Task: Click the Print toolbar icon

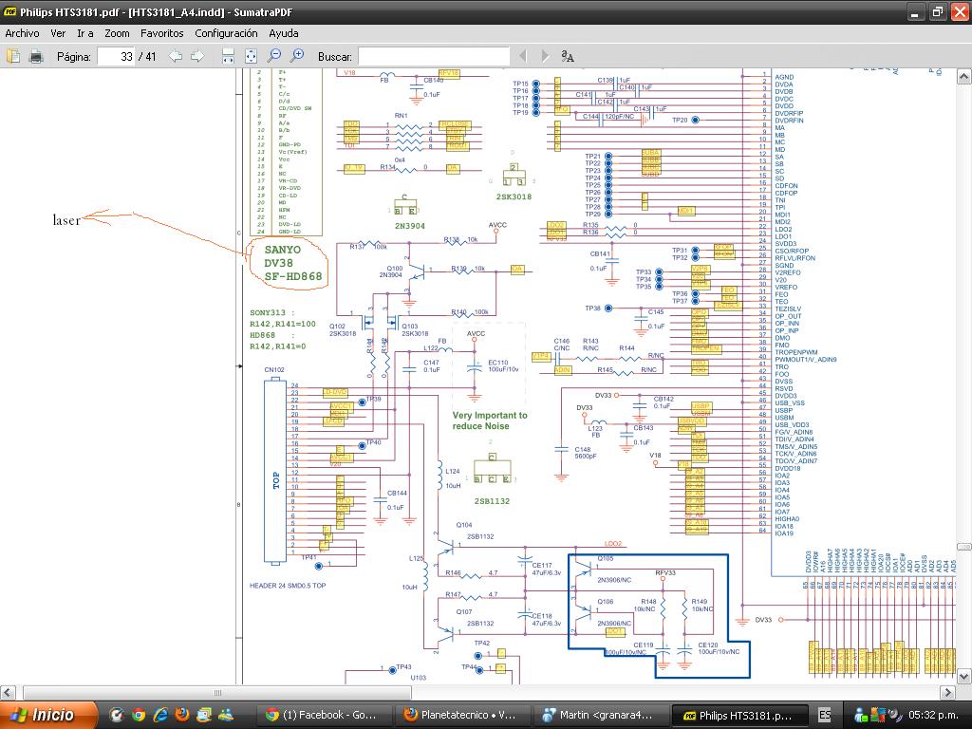Action: [x=36, y=56]
